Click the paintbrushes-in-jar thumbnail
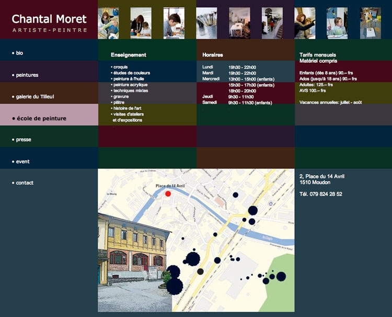392x317 pixels. pyautogui.click(x=206, y=23)
